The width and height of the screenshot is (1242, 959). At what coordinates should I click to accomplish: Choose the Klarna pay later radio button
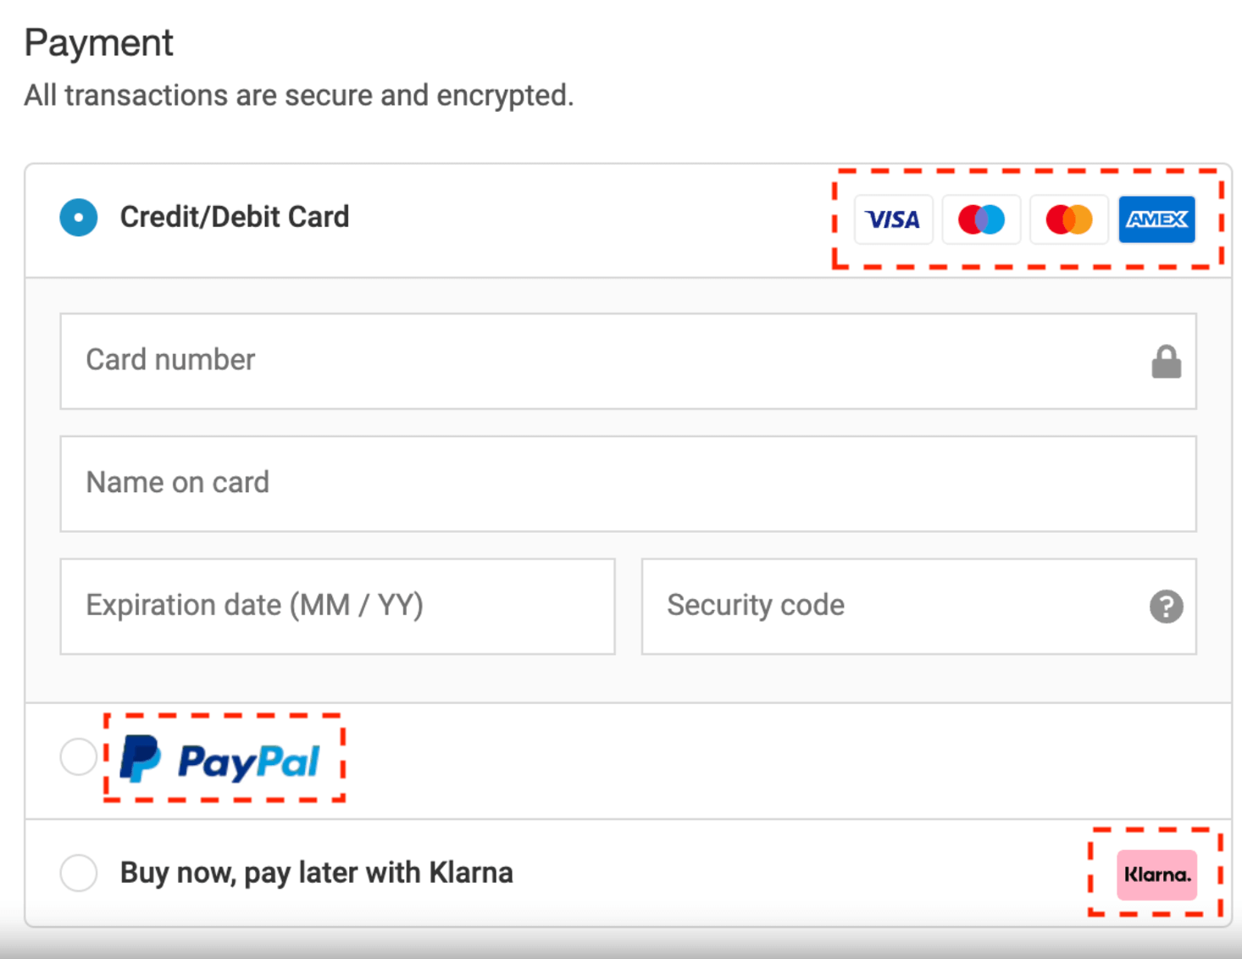[x=79, y=873]
